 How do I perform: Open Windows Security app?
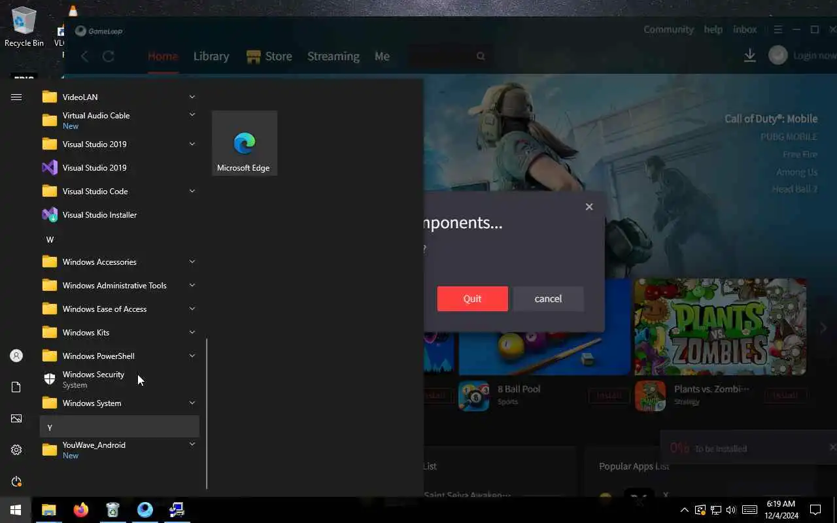click(x=119, y=379)
